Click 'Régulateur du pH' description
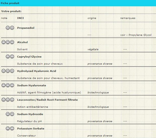This screenshot has height=138, width=156. (x=29, y=121)
